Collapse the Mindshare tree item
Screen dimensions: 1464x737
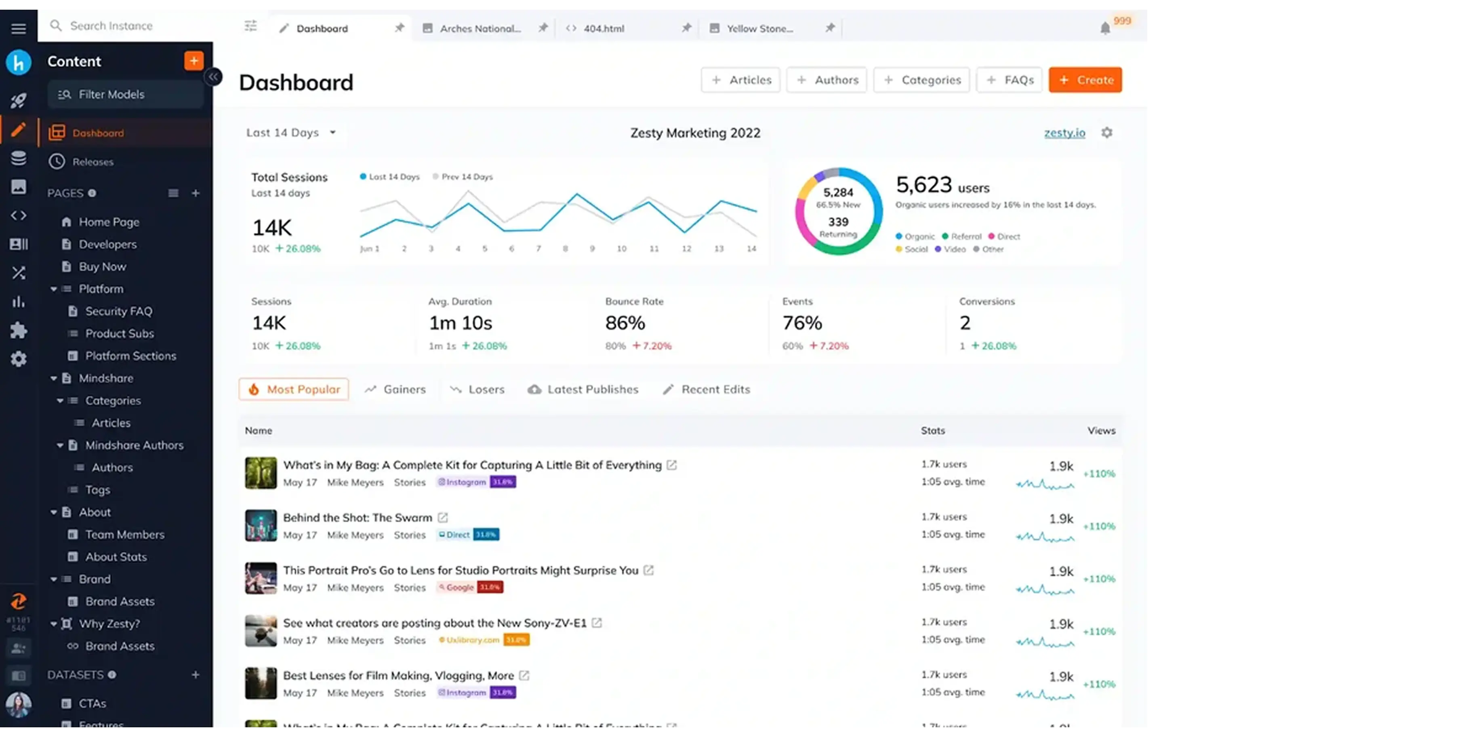[53, 379]
